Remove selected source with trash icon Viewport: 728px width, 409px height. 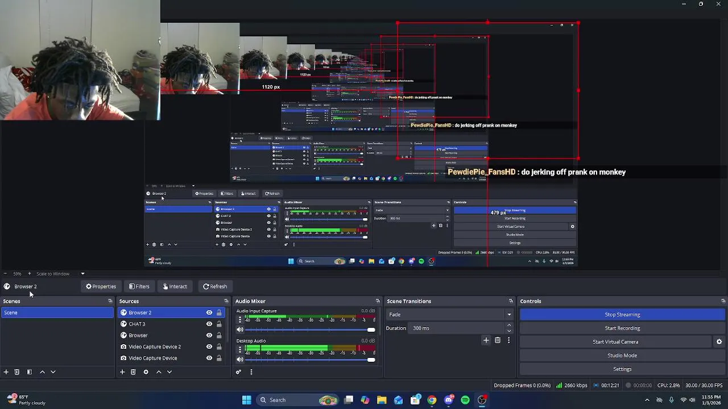tap(133, 372)
